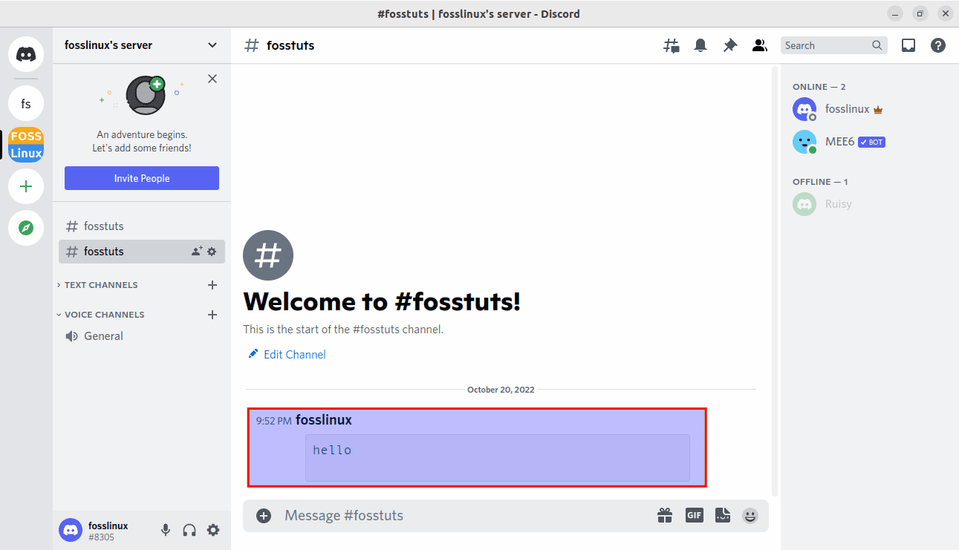Open Threads from channel header

tap(671, 45)
